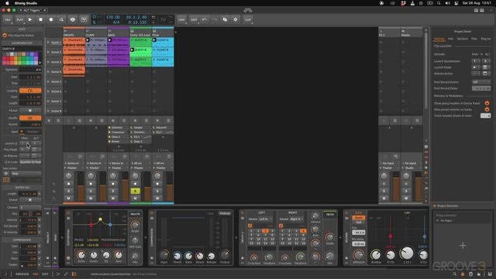Toggle the EQ device power icon

coord(68,213)
